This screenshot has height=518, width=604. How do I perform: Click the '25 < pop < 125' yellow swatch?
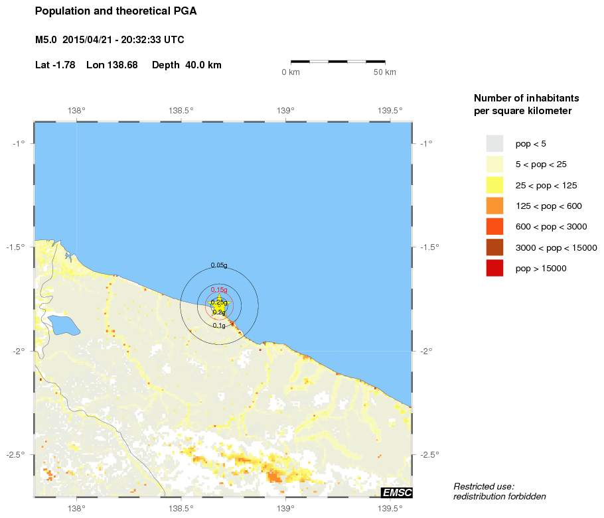[x=494, y=185]
